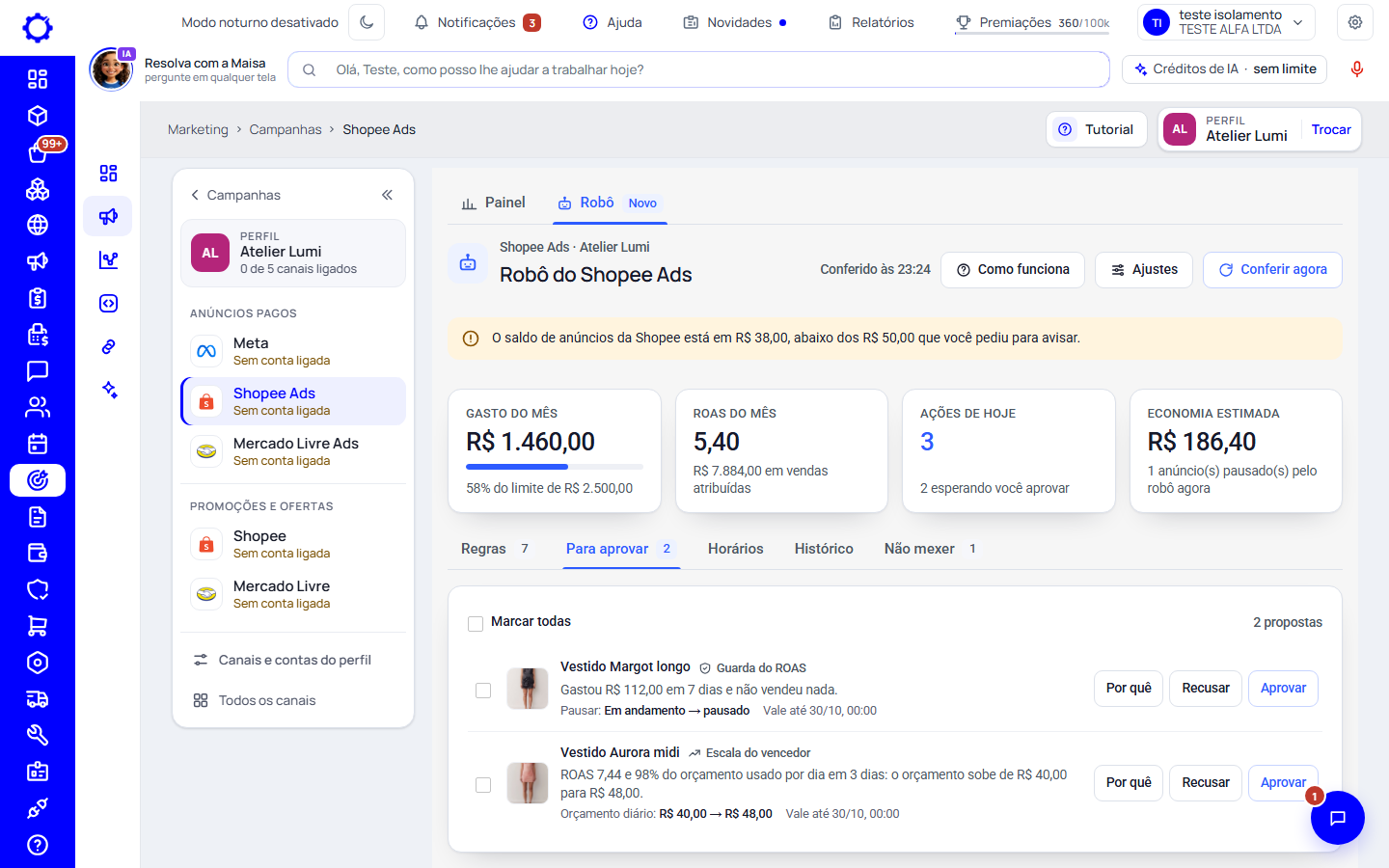Open the Vestido Margot longo thumbnail
Viewport: 1389px width, 868px height.
pos(528,689)
